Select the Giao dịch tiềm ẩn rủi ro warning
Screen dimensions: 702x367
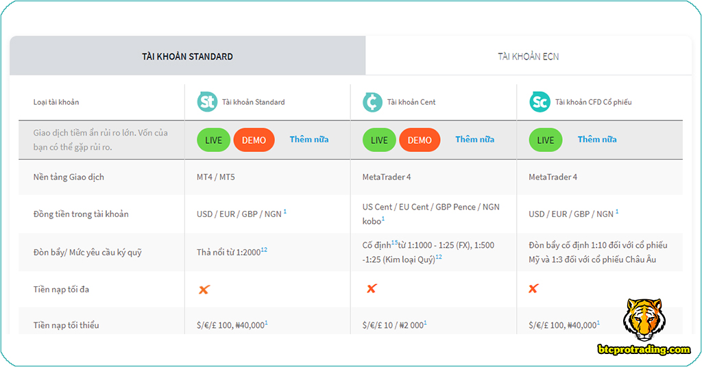coord(101,140)
